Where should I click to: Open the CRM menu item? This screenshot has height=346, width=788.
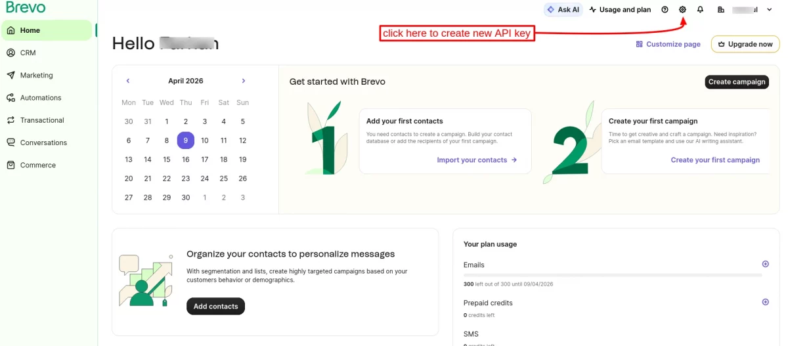(28, 53)
